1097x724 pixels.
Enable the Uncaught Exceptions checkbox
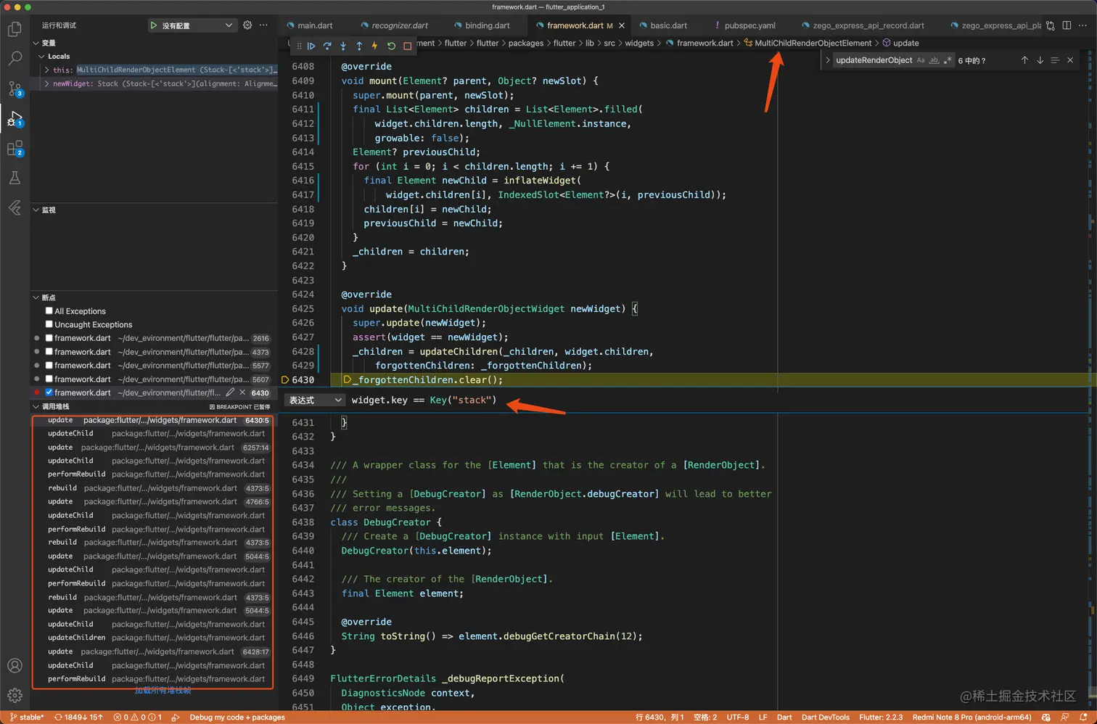point(49,324)
